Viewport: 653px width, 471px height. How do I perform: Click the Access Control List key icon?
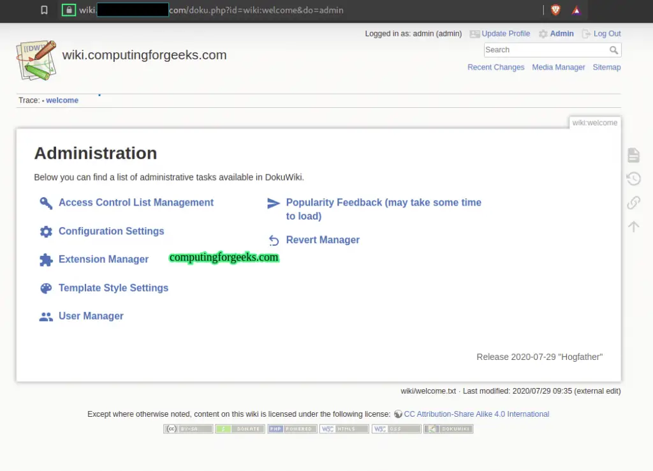point(46,203)
